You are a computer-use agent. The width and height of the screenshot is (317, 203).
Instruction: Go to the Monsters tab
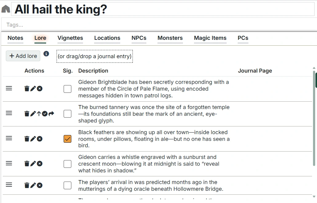[170, 38]
